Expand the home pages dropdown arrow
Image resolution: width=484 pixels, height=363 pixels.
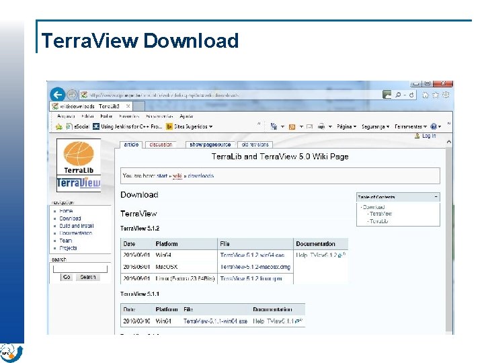(x=282, y=126)
